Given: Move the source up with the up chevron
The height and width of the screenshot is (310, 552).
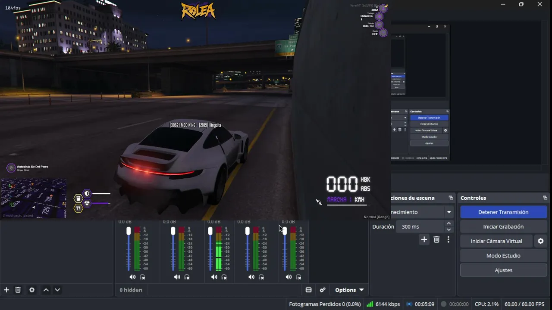Looking at the screenshot, I should [x=46, y=290].
